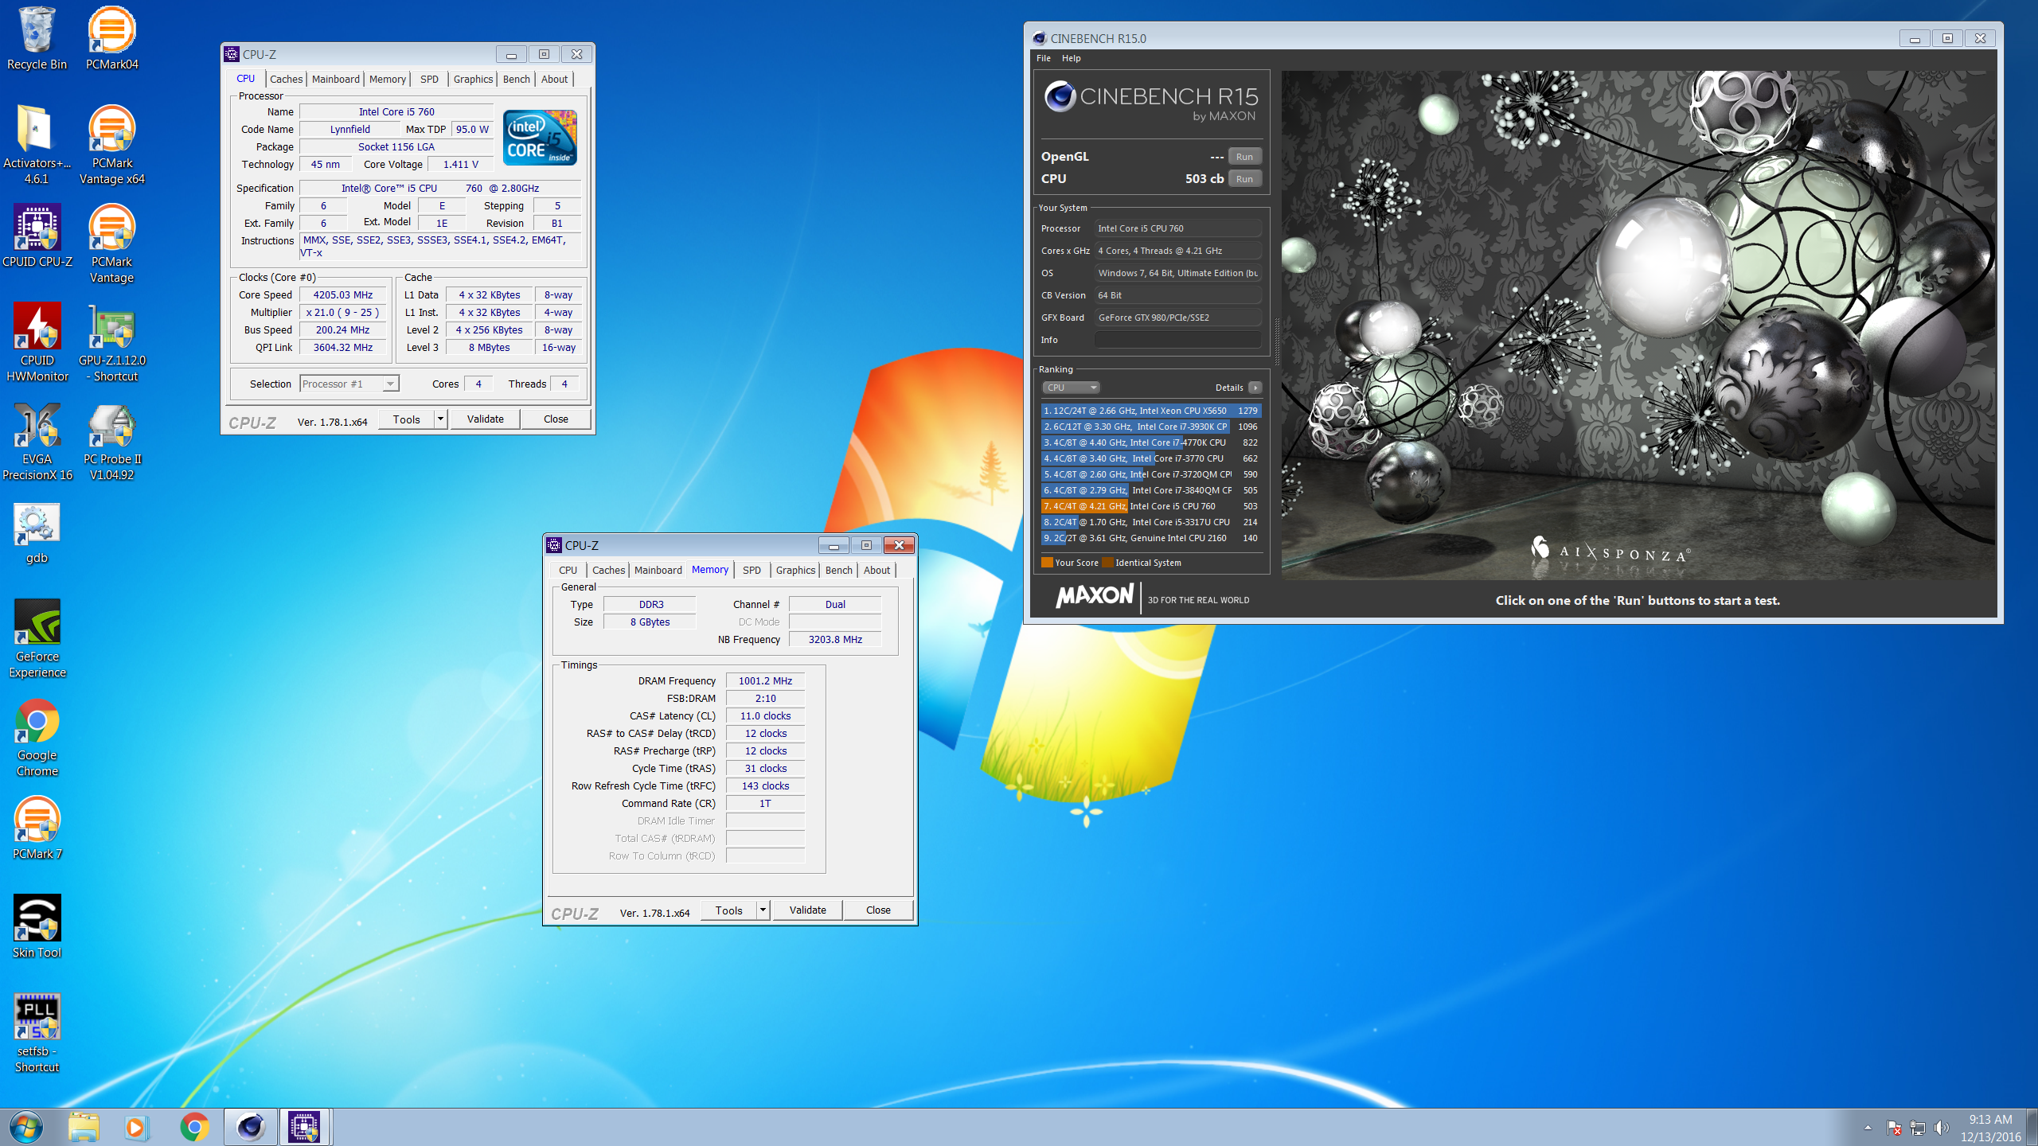Open the Activators+ 4.6.1 folder icon
2038x1146 pixels.
click(x=37, y=145)
